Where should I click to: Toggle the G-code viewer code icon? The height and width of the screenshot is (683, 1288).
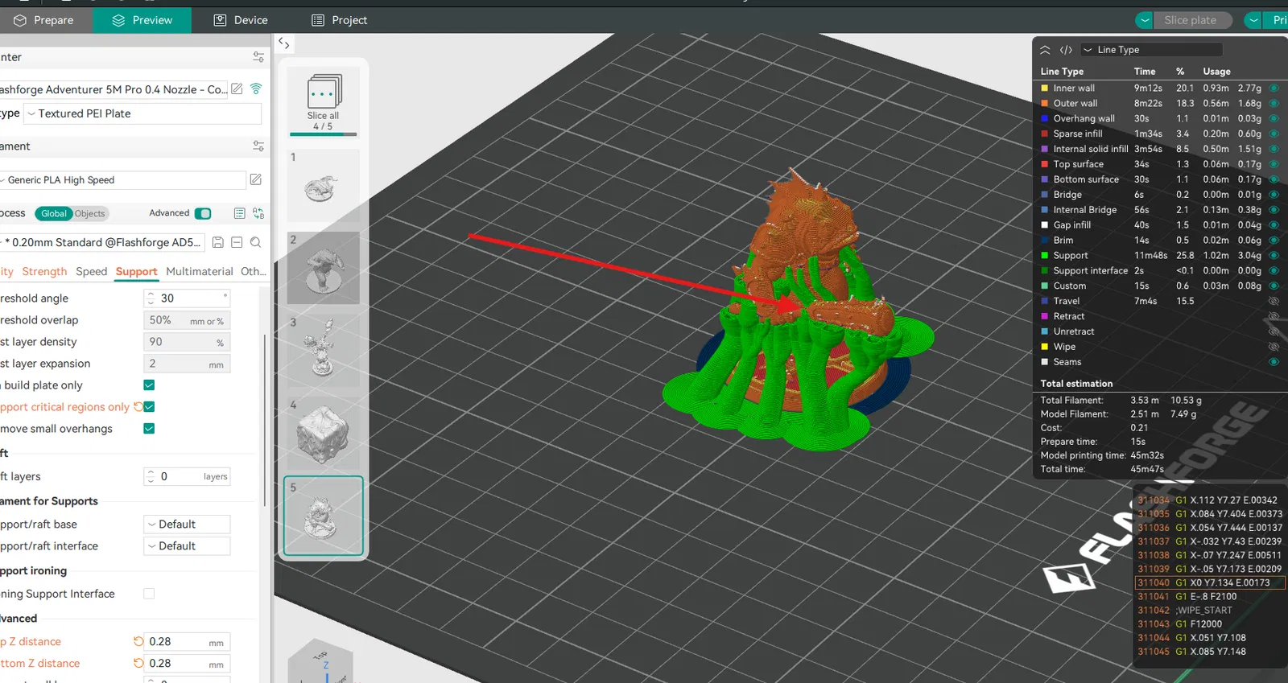coord(1066,50)
